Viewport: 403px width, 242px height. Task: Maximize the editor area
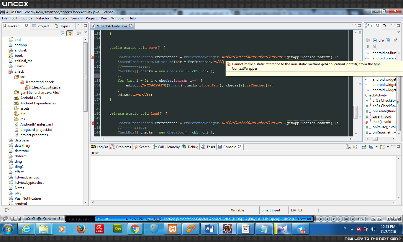pos(359,26)
